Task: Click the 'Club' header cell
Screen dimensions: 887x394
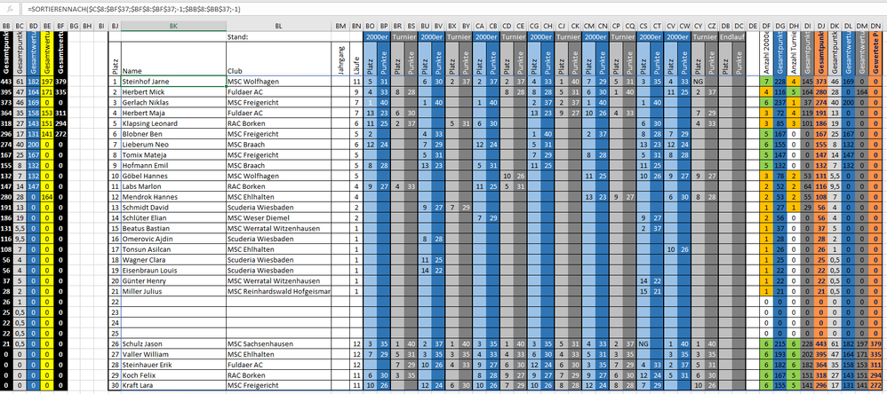Action: [x=279, y=59]
